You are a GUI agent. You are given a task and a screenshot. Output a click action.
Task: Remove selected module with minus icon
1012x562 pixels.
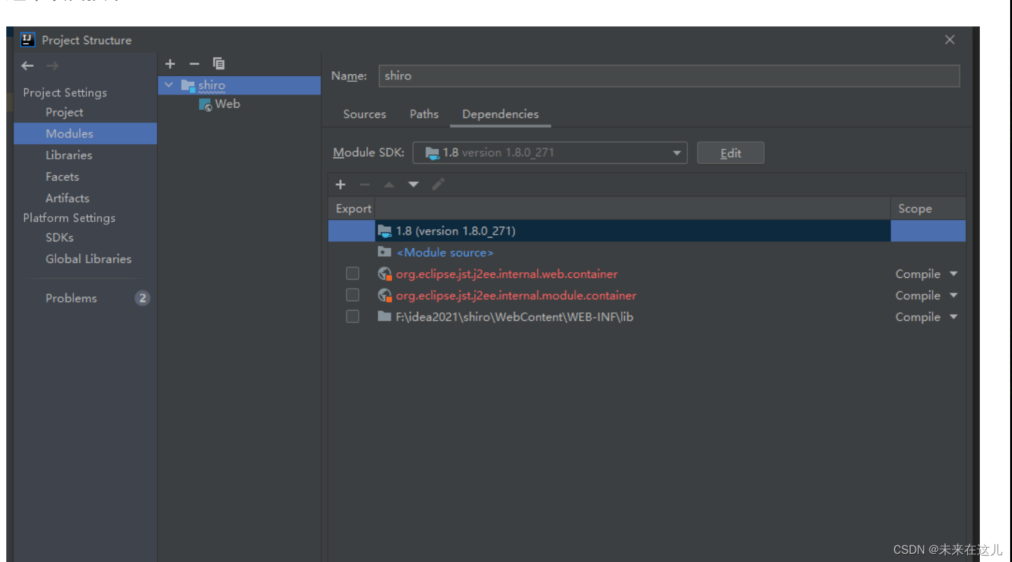point(194,64)
